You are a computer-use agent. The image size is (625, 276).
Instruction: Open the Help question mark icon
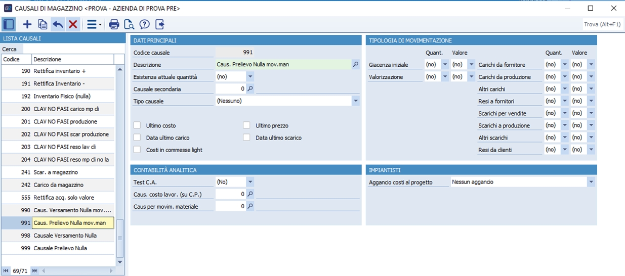point(145,24)
